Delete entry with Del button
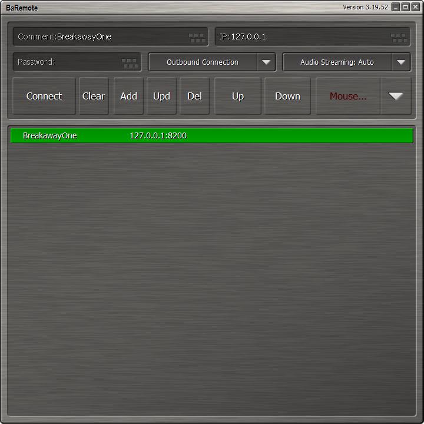Screen dimensions: 424x424 (194, 96)
